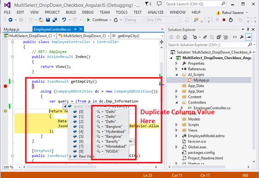Click the Continue debugging play button
This screenshot has height=178, width=259.
point(88,20)
